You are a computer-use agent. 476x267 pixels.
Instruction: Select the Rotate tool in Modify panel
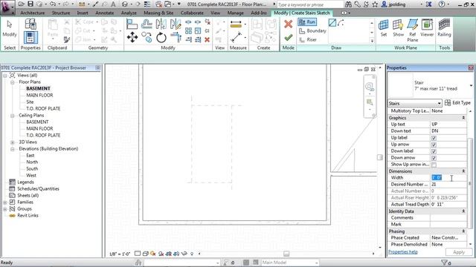click(x=161, y=38)
